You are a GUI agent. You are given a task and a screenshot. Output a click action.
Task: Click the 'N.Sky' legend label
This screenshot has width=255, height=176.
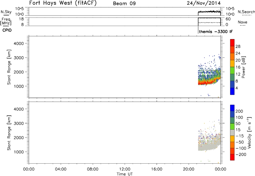tap(6, 12)
